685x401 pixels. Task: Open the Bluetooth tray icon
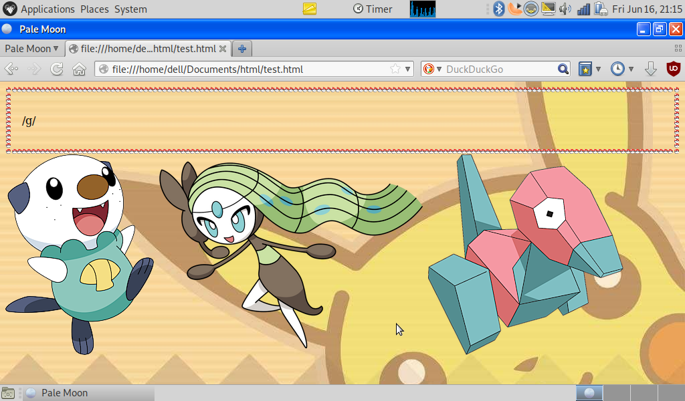point(498,9)
